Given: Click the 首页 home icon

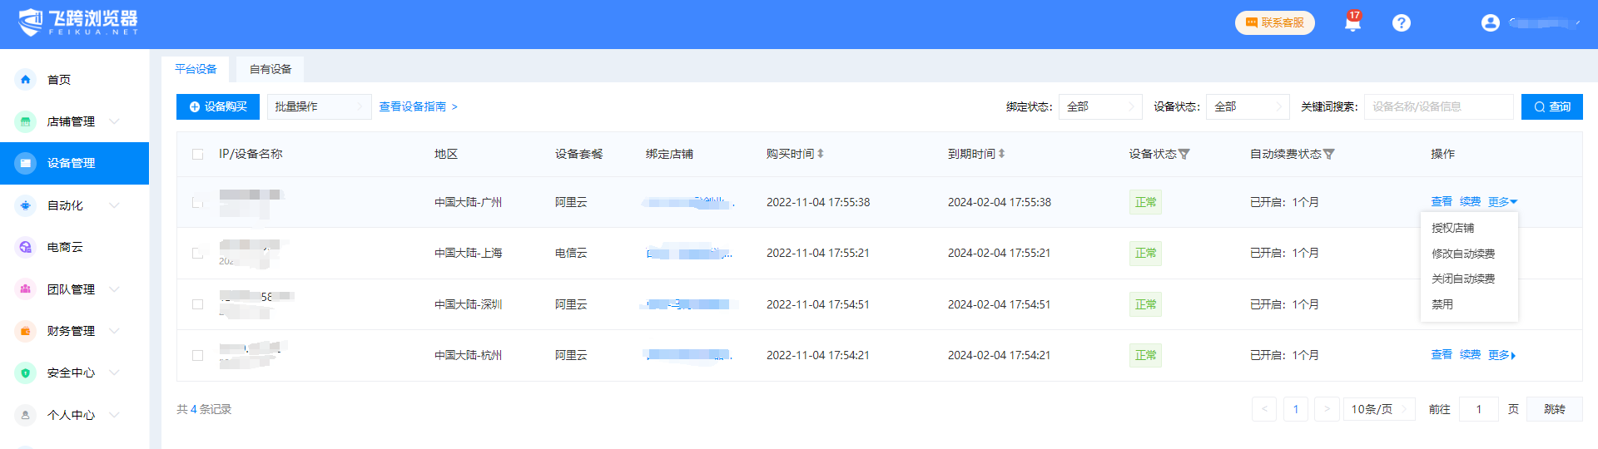Looking at the screenshot, I should point(26,80).
